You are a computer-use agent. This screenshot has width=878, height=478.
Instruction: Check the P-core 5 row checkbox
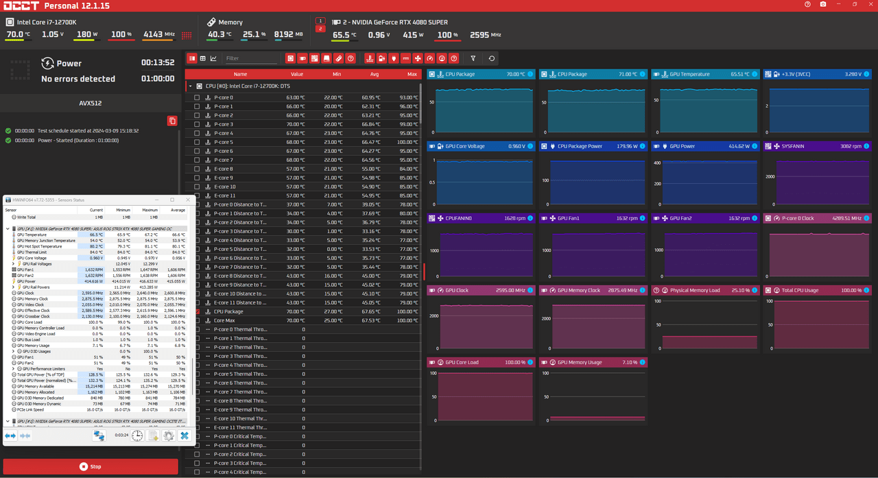pos(198,142)
